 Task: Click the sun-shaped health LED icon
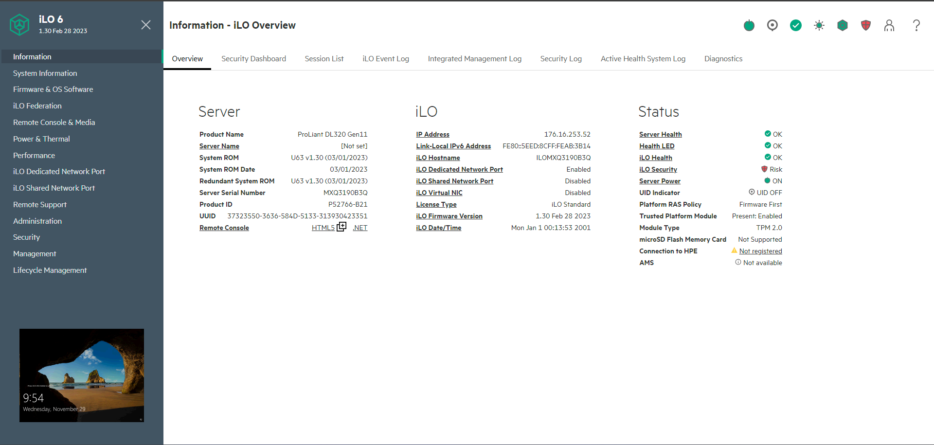tap(819, 25)
